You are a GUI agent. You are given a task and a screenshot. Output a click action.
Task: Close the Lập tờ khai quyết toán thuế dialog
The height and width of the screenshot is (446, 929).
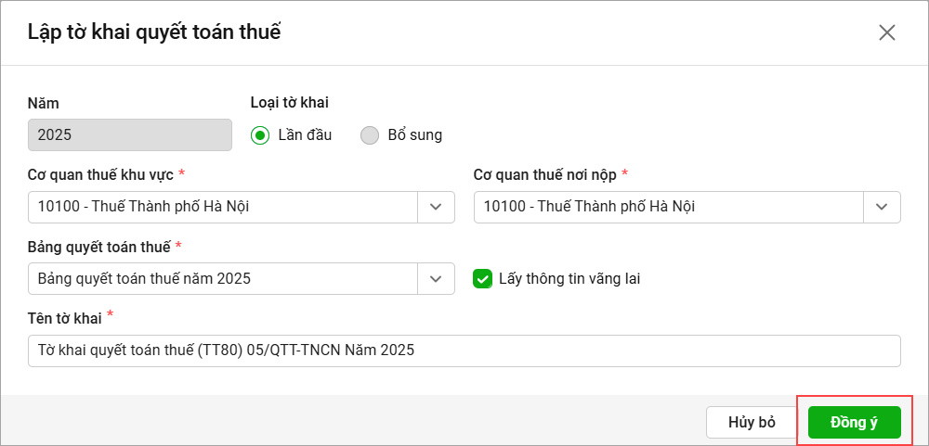(x=886, y=32)
